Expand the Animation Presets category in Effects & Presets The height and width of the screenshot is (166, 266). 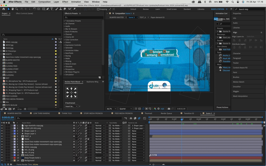(64, 21)
